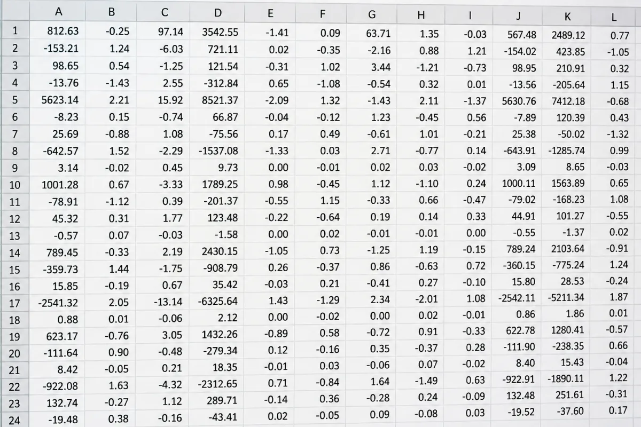
Task: Click cell containing 2103.64
Action: [567, 248]
